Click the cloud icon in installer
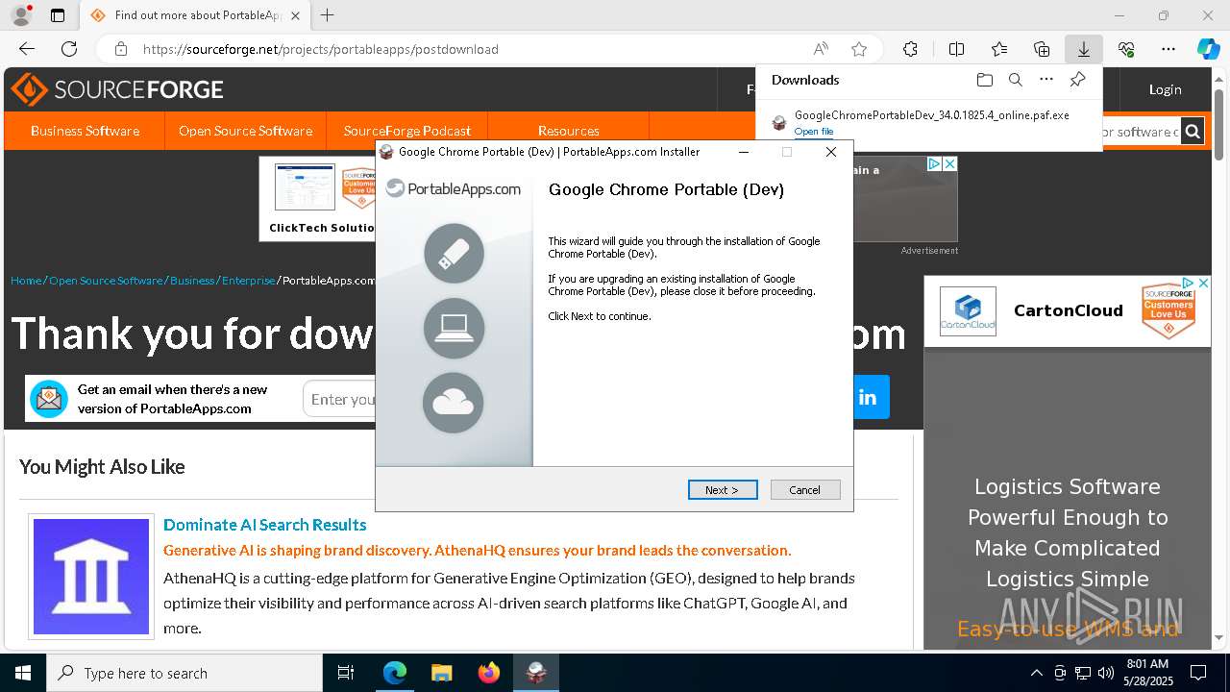Viewport: 1230px width, 692px height. 454,403
